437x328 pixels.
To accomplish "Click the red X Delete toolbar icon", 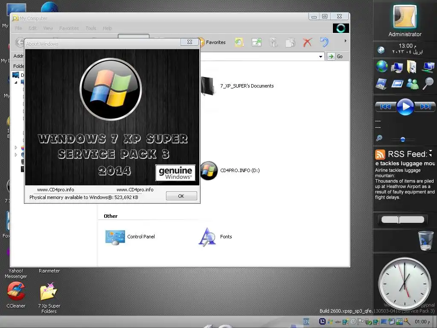I will [x=307, y=42].
